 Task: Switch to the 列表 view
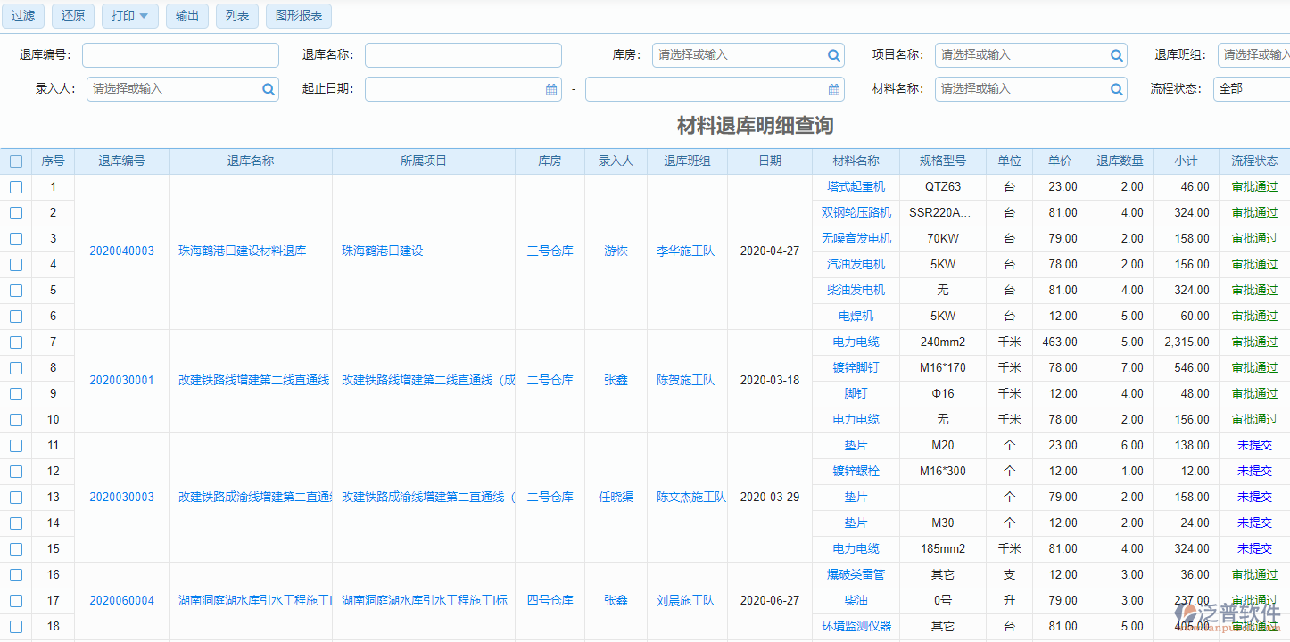click(x=236, y=15)
